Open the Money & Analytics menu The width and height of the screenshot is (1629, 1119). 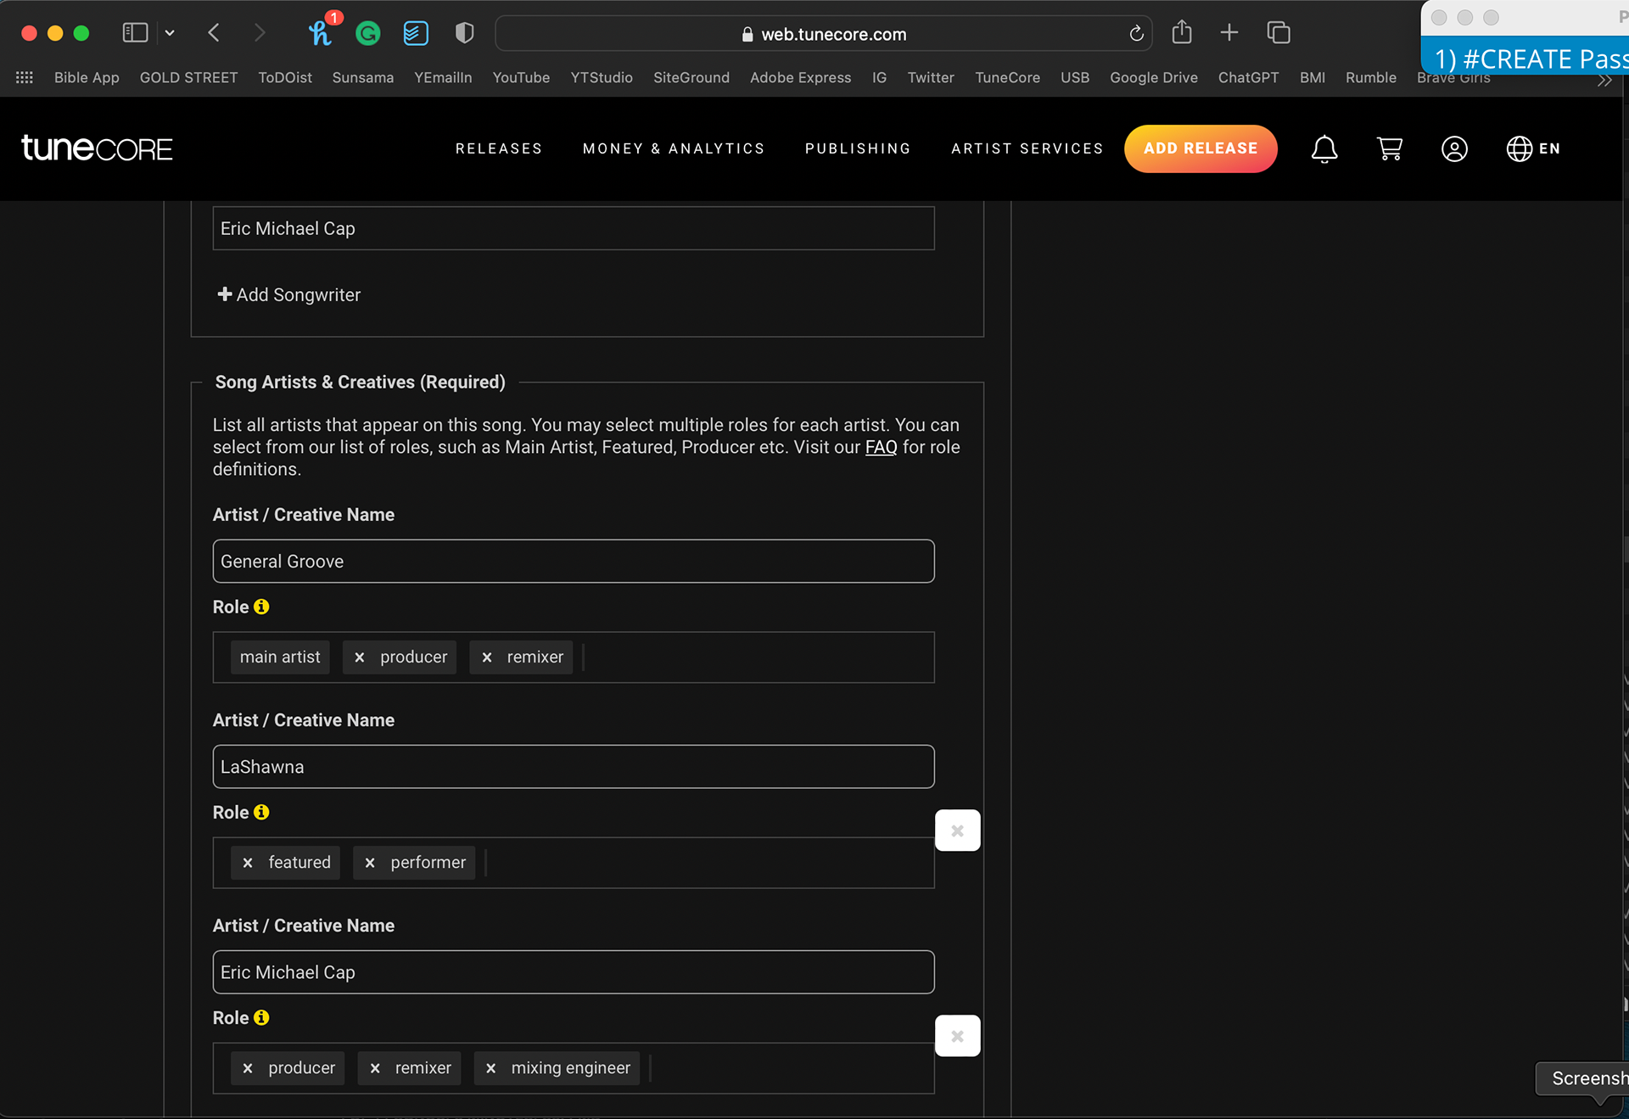click(x=674, y=148)
